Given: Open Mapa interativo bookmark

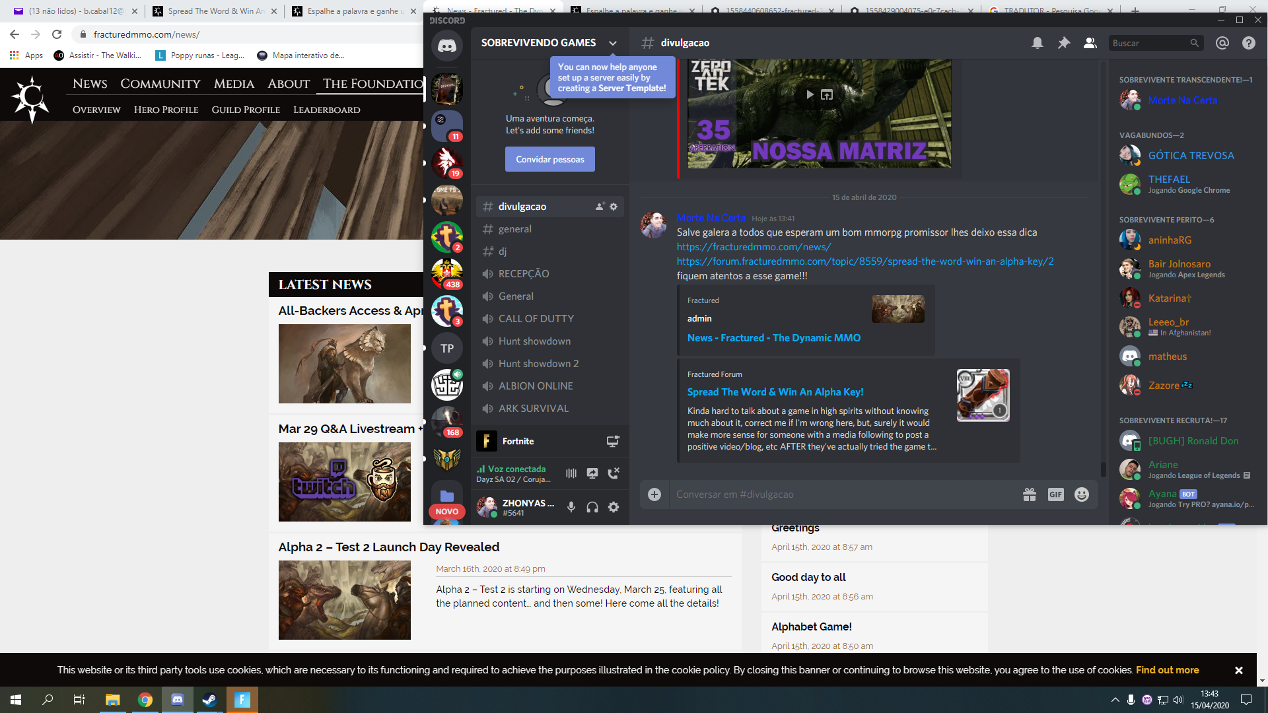Looking at the screenshot, I should point(301,55).
